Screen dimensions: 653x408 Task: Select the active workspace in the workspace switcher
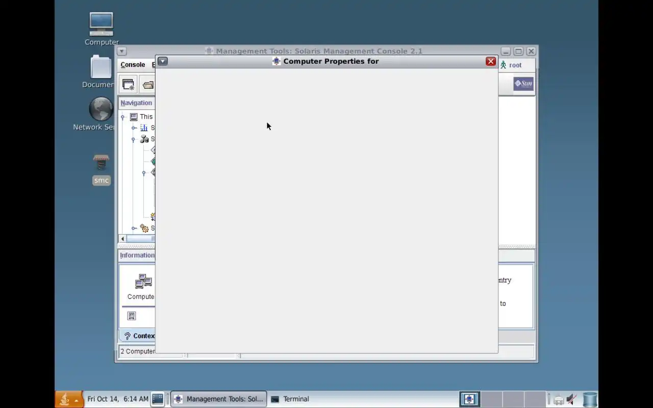point(469,399)
